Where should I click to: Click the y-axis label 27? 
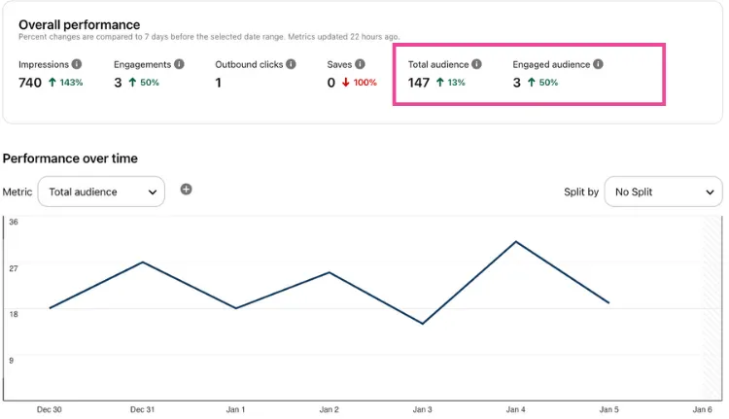pyautogui.click(x=14, y=268)
